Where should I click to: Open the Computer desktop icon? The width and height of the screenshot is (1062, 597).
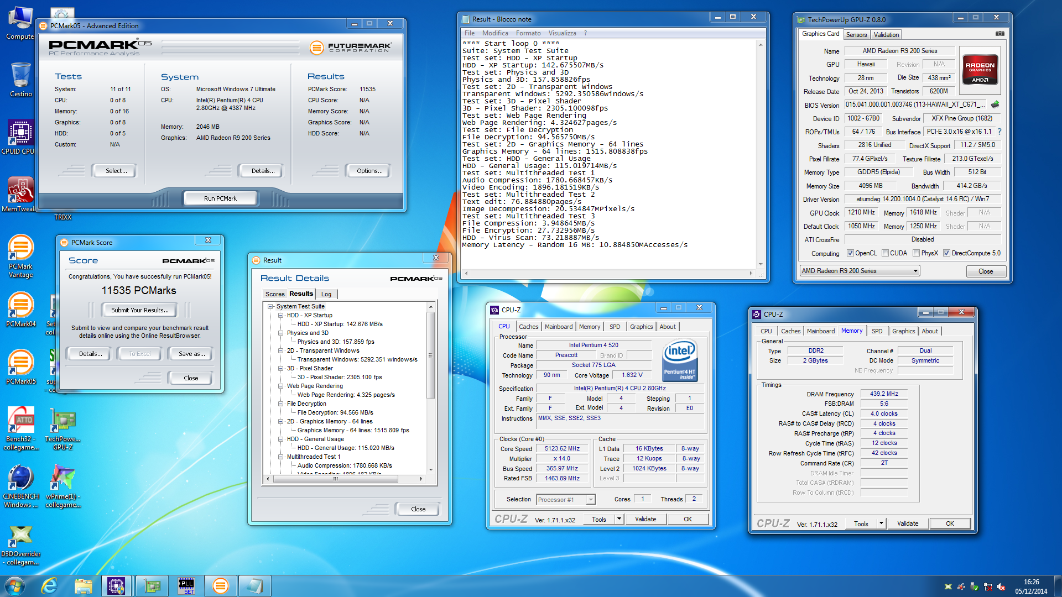pos(20,23)
